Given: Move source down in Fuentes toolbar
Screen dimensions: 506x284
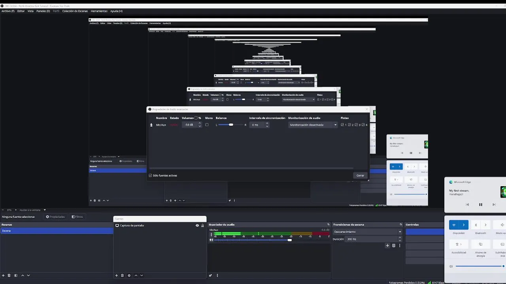Looking at the screenshot, I should pyautogui.click(x=142, y=275).
